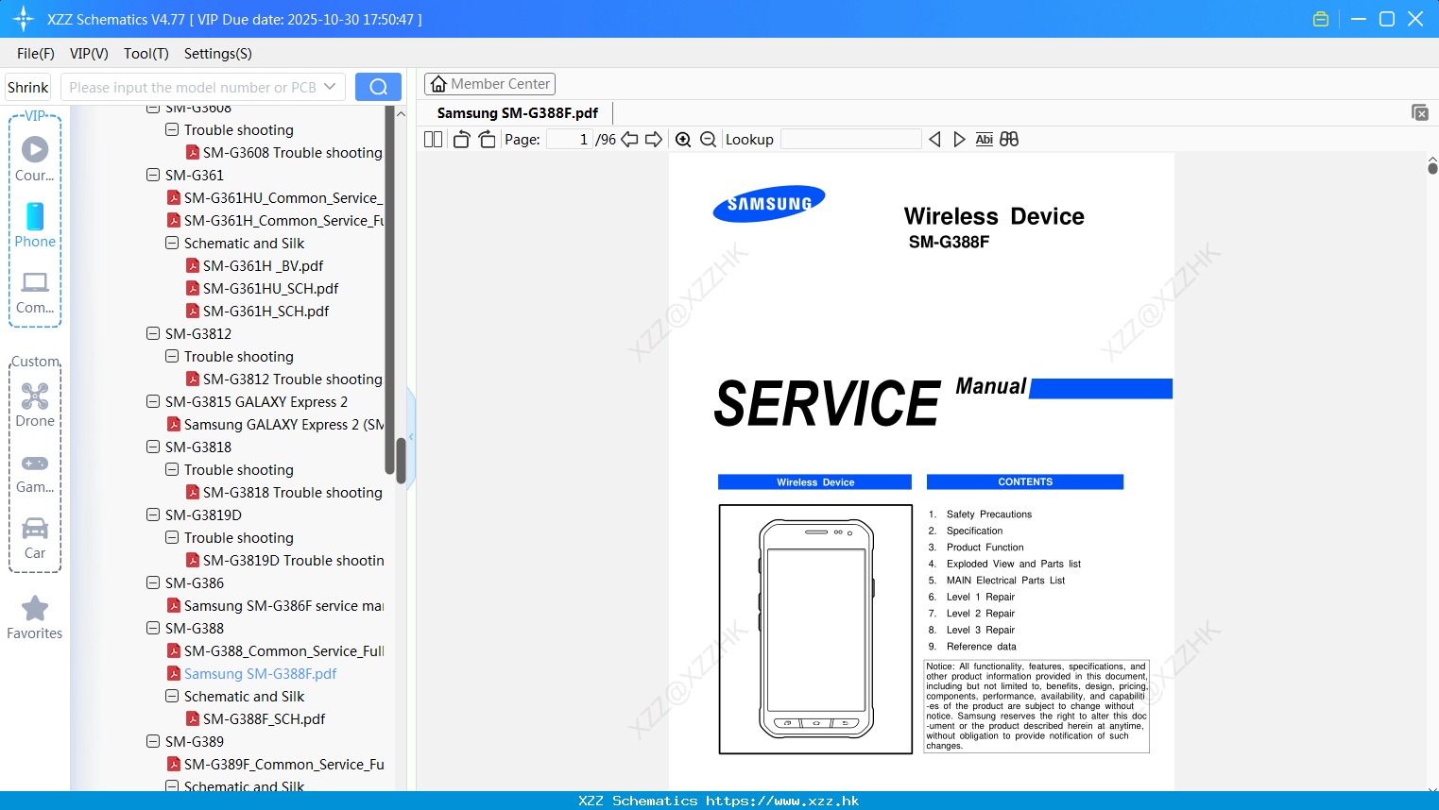The width and height of the screenshot is (1439, 810).
Task: Collapse the SM-G3812 tree node
Action: (x=153, y=333)
